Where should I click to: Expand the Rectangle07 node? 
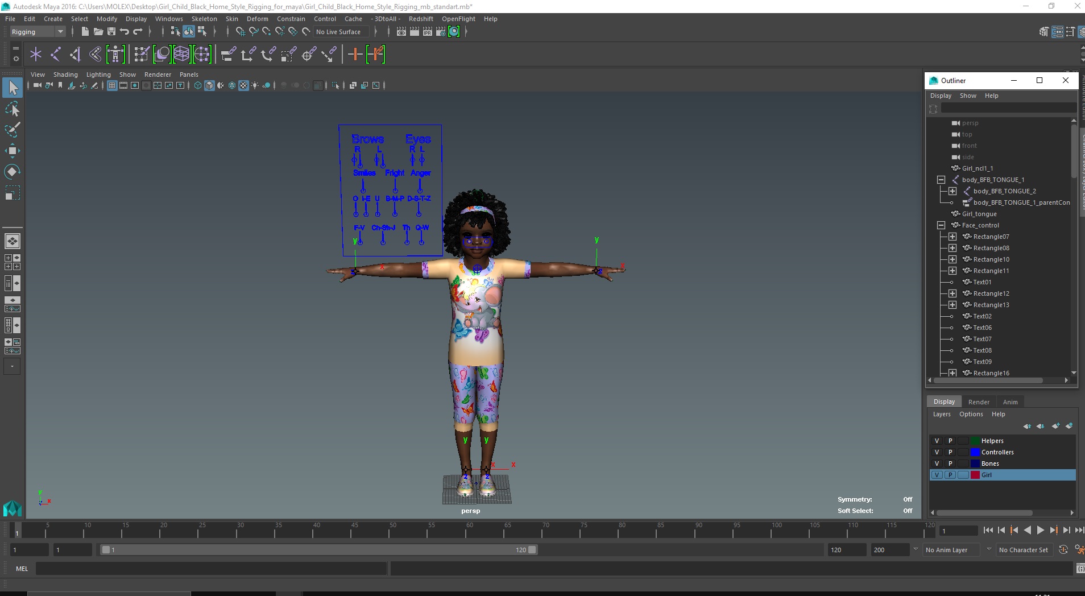(x=953, y=237)
